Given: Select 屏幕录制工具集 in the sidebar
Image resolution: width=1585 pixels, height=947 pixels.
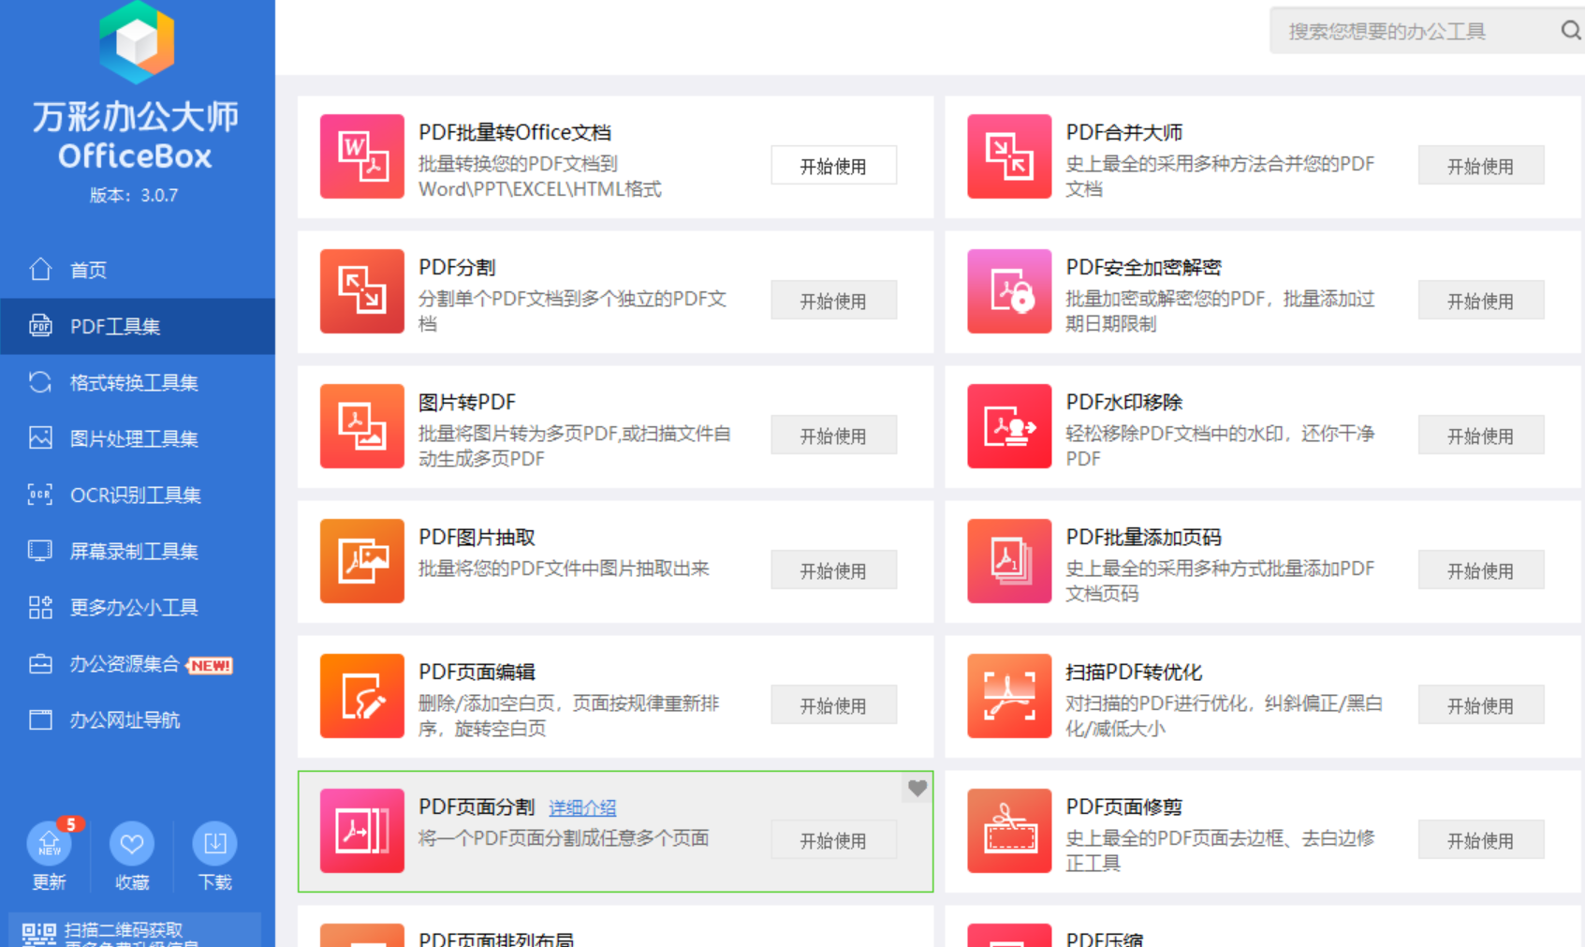Looking at the screenshot, I should [x=138, y=551].
